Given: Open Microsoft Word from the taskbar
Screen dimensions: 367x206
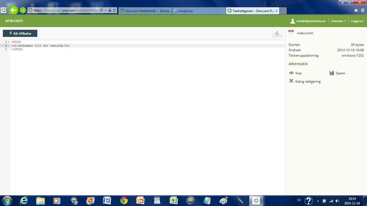Looking at the screenshot, I should tap(107, 201).
